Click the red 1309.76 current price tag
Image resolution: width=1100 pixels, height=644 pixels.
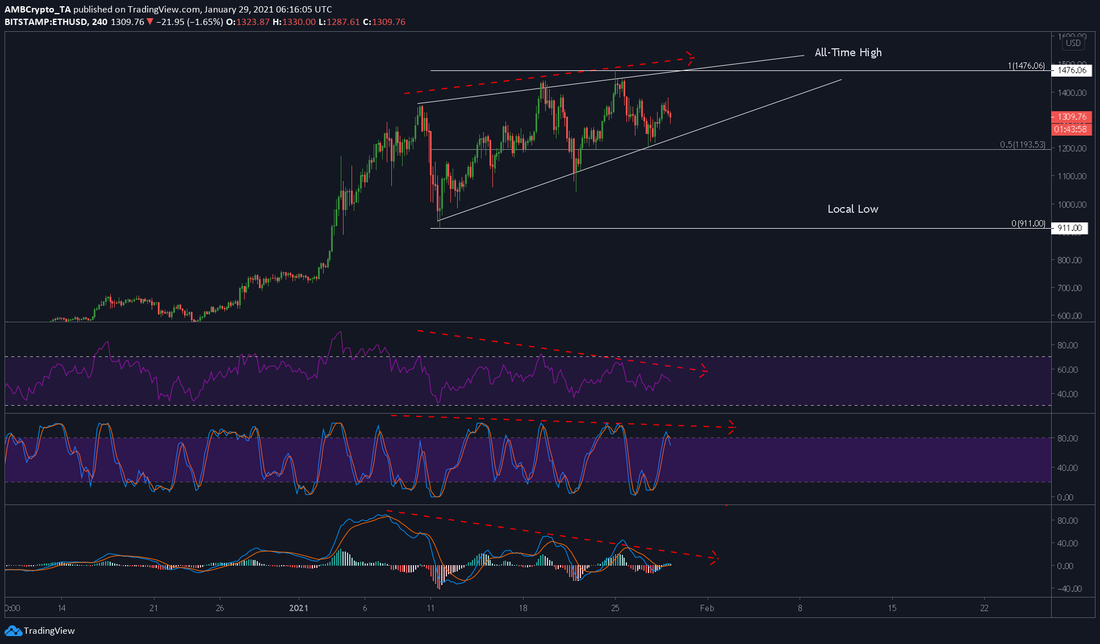point(1071,117)
